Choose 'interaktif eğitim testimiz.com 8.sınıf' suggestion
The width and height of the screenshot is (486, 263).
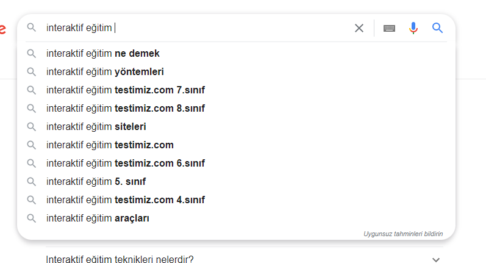236,108
